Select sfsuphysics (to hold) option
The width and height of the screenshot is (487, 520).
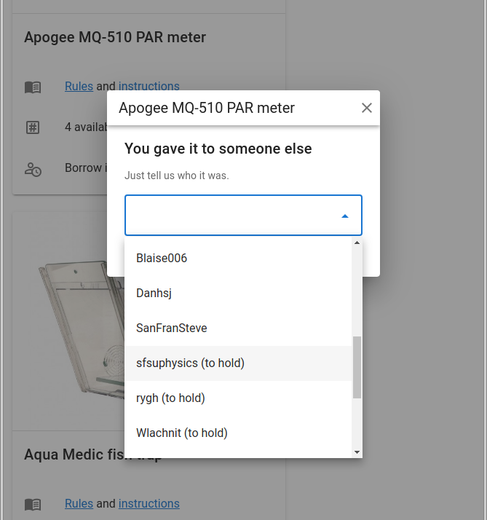190,363
